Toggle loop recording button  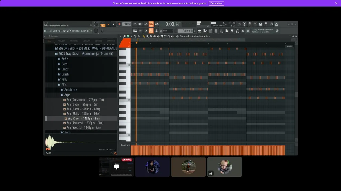(x=157, y=24)
